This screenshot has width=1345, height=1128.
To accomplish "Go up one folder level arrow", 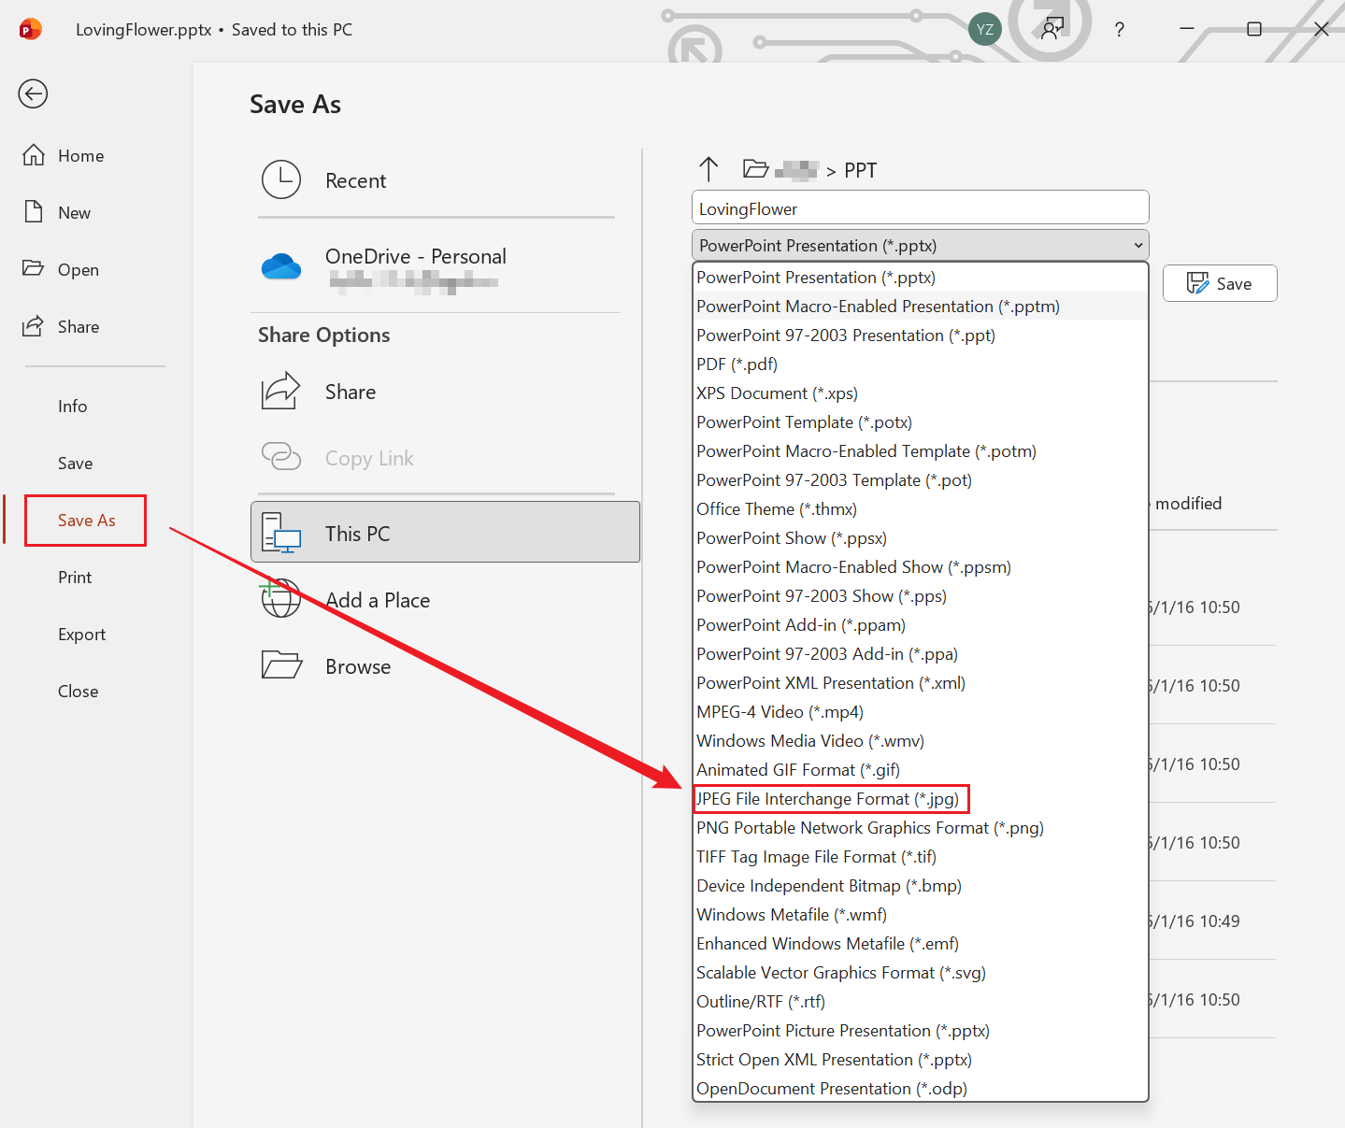I will (708, 169).
